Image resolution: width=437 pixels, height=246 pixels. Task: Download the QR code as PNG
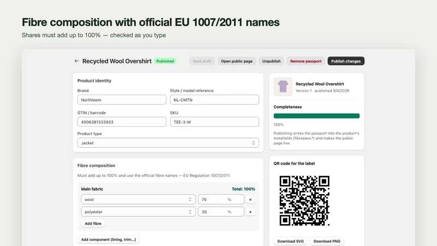click(x=327, y=241)
